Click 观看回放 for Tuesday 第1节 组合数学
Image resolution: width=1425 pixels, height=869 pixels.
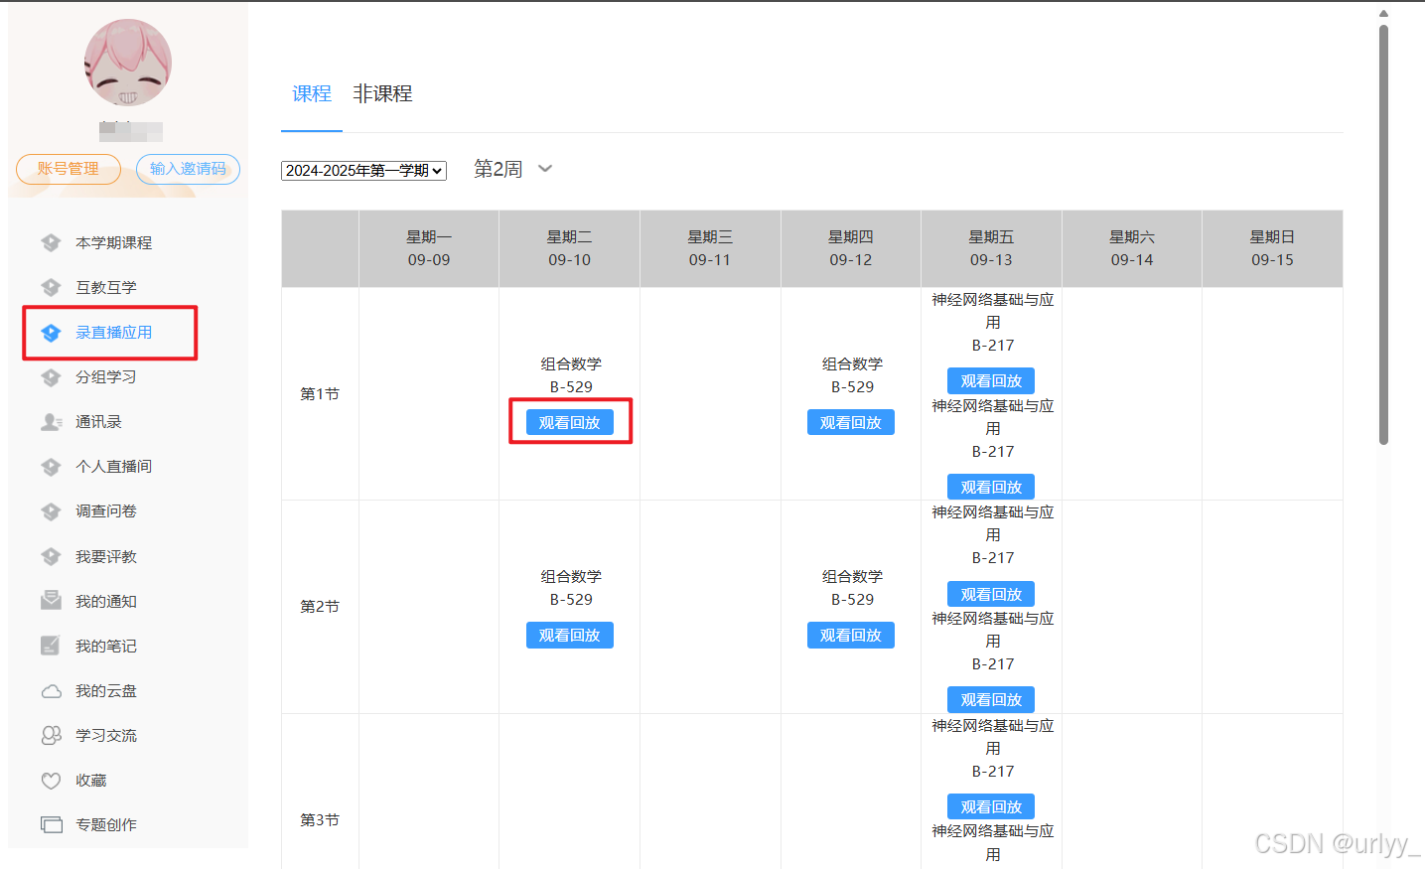pos(569,422)
